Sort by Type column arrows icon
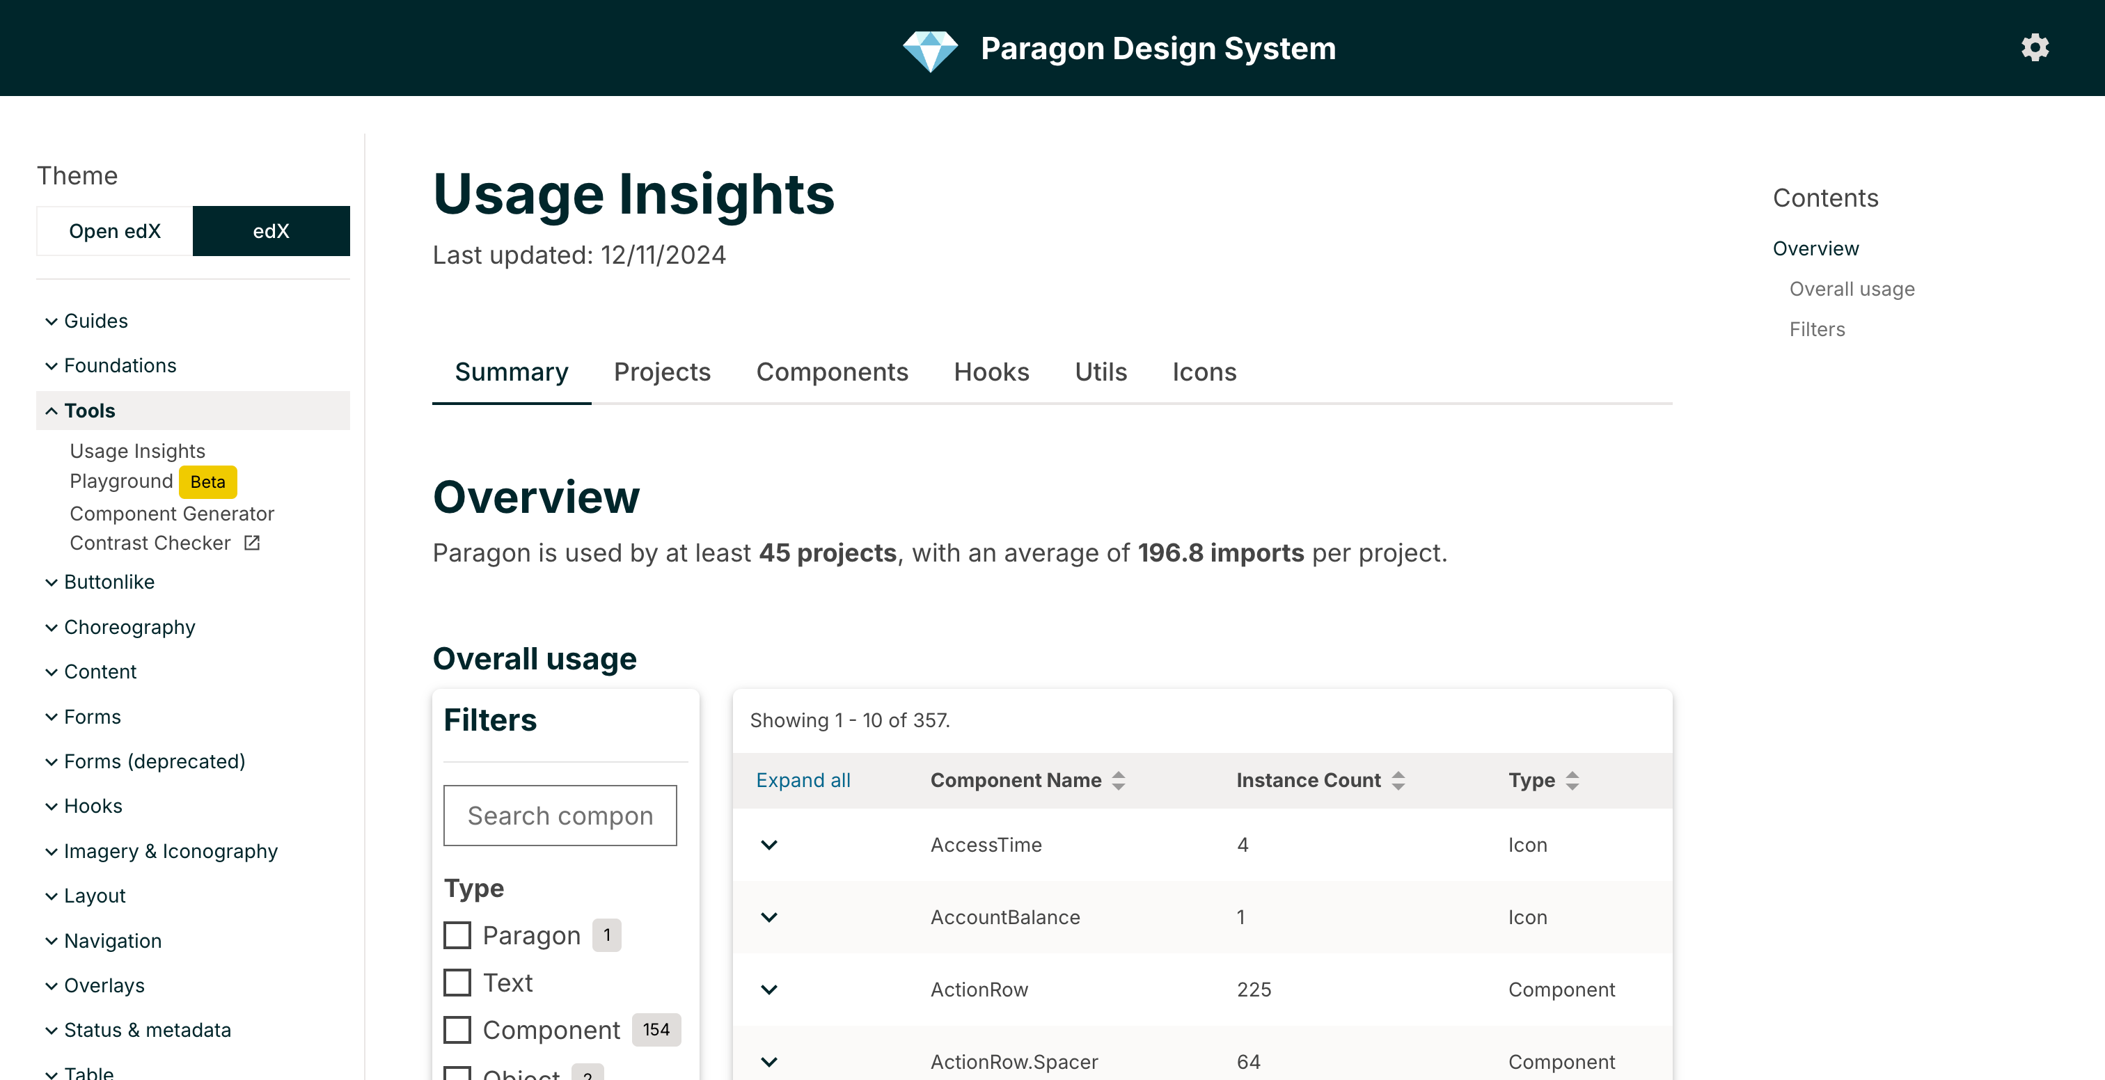This screenshot has height=1080, width=2105. point(1572,780)
